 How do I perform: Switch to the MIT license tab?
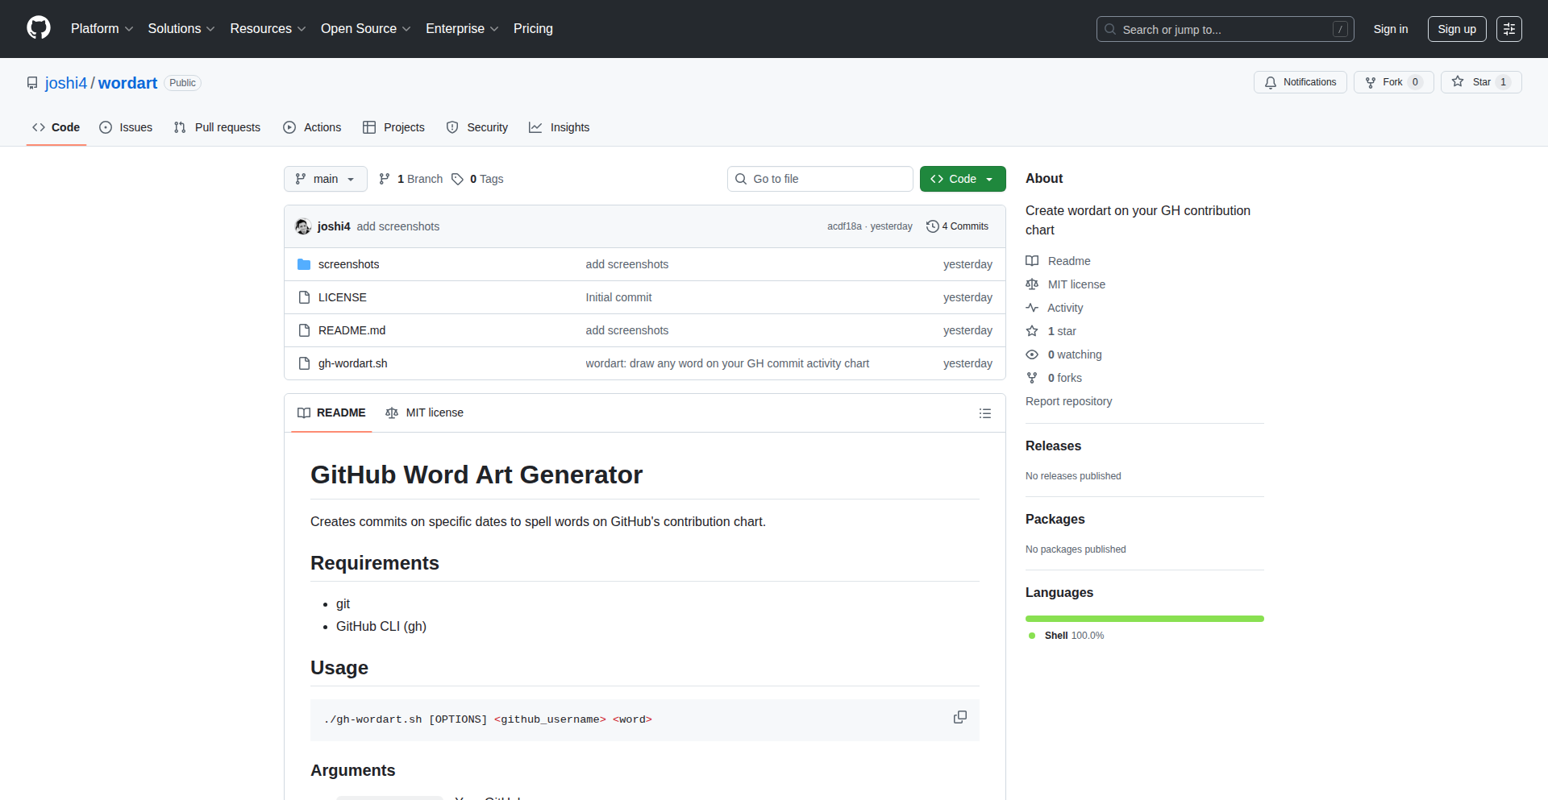425,412
